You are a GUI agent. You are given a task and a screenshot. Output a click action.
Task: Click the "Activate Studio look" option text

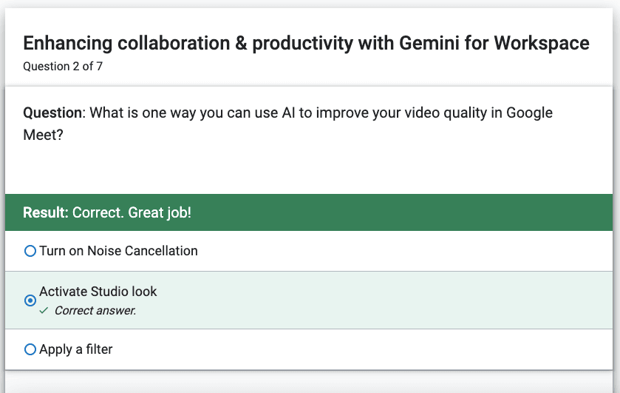point(98,292)
